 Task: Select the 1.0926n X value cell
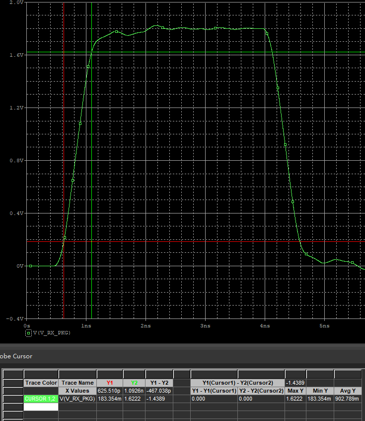click(134, 391)
